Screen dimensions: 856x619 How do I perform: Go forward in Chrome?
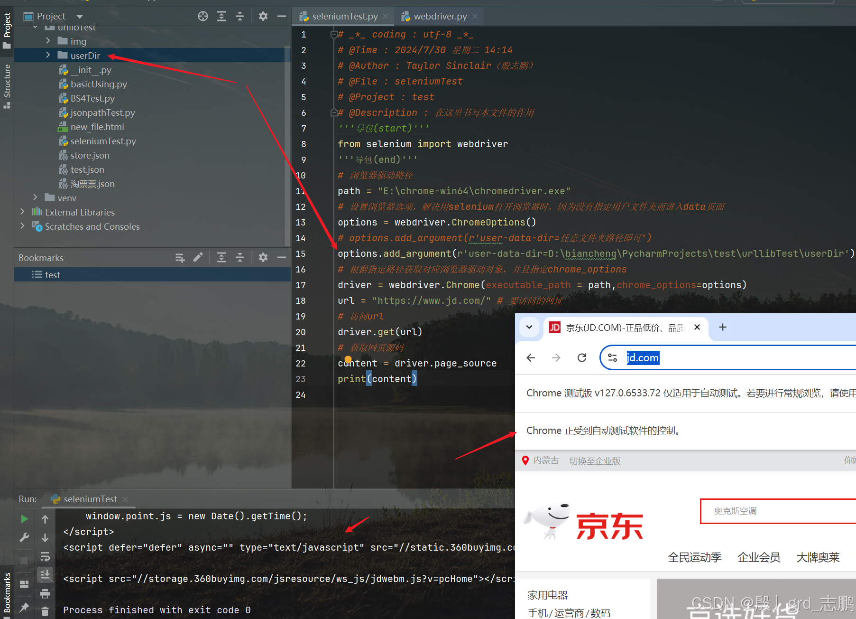click(556, 357)
